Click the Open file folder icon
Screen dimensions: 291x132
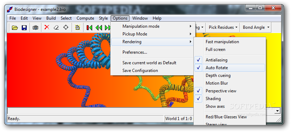[x=15, y=28]
